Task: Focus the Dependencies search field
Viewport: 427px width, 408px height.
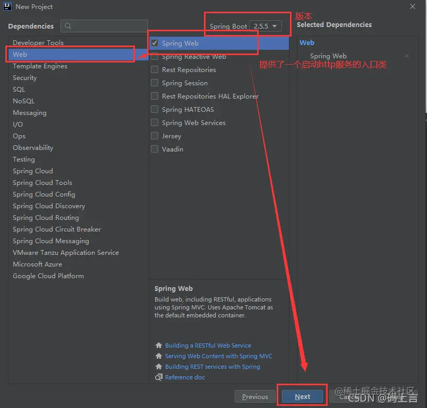Action: [x=104, y=26]
